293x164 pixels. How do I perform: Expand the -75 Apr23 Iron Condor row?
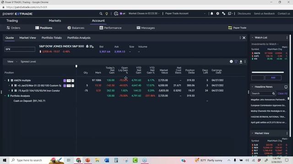coord(9,91)
